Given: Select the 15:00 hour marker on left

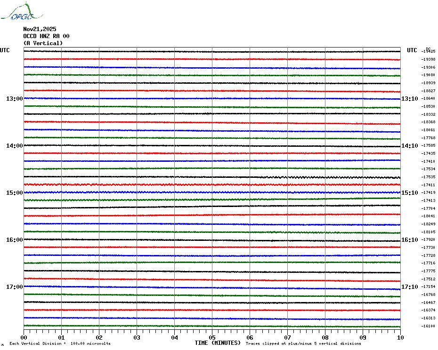Looking at the screenshot, I should pos(14,192).
